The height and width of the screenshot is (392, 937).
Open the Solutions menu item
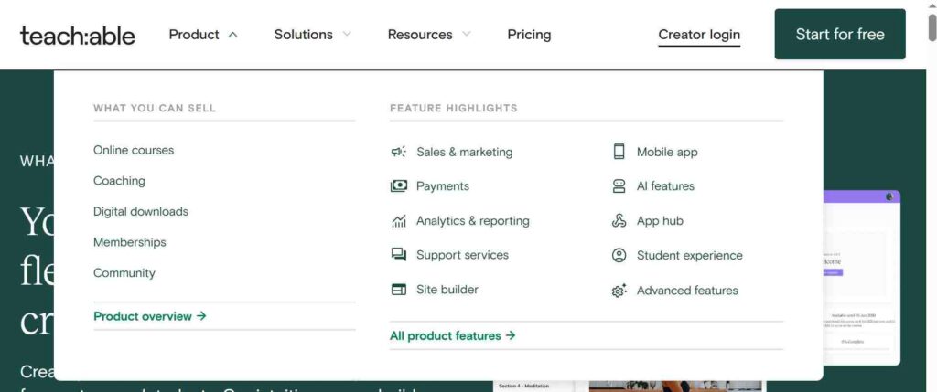tap(304, 35)
